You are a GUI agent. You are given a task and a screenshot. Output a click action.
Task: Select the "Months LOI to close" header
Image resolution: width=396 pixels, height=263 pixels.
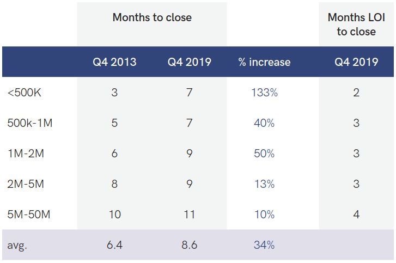(356, 25)
